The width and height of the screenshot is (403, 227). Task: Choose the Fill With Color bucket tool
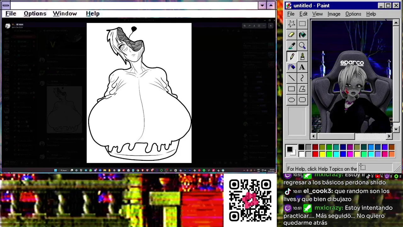click(x=302, y=35)
